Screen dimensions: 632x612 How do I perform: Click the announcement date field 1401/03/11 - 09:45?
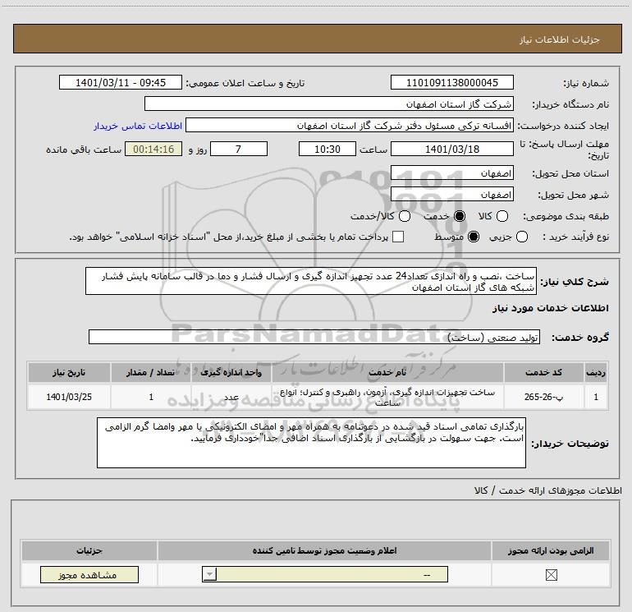pos(121,82)
